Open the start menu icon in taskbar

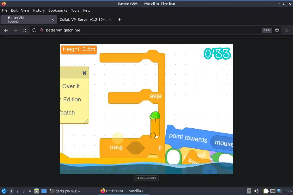click(x=4, y=191)
